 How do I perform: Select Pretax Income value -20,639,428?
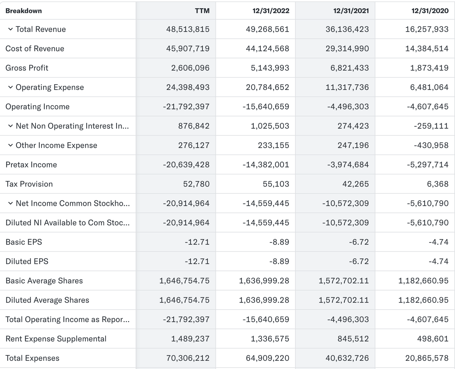(x=186, y=165)
